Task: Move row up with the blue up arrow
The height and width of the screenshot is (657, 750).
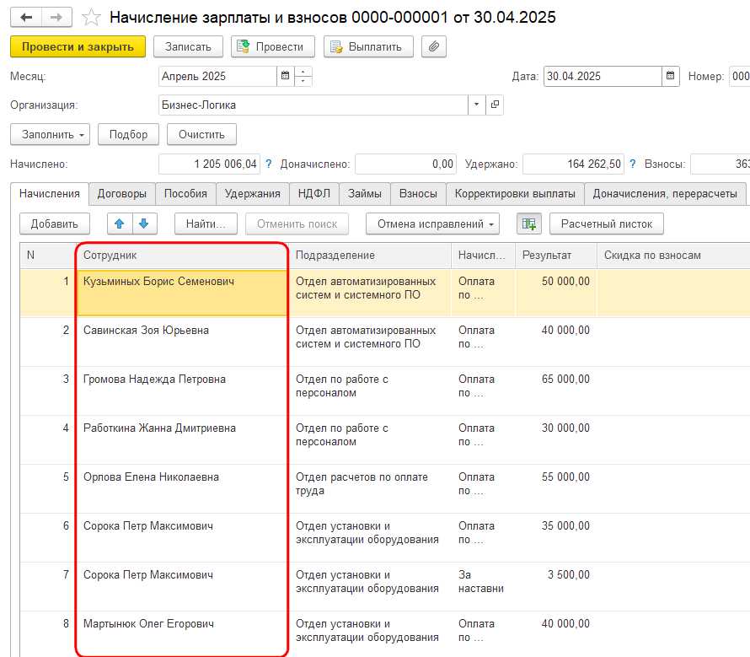Action: click(120, 223)
